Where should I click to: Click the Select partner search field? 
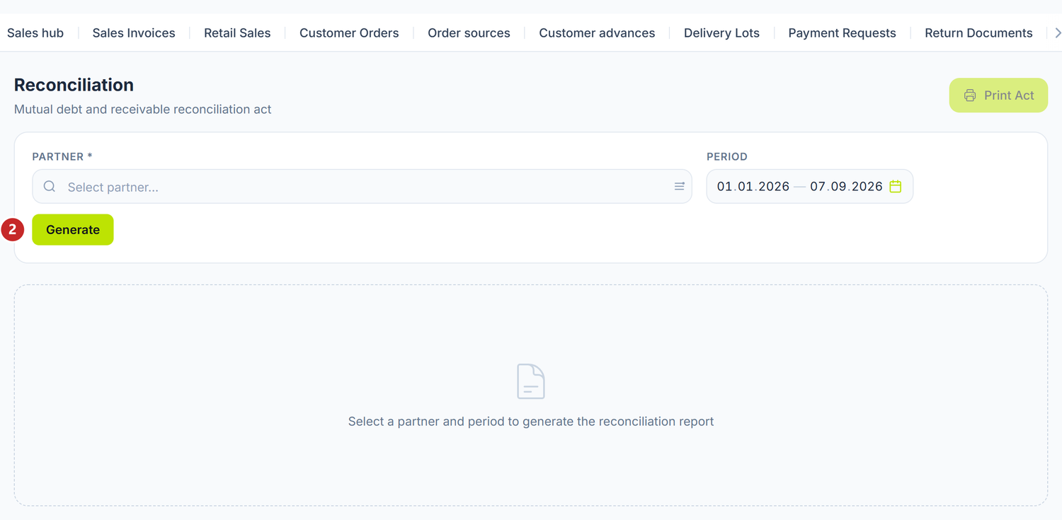click(x=362, y=187)
